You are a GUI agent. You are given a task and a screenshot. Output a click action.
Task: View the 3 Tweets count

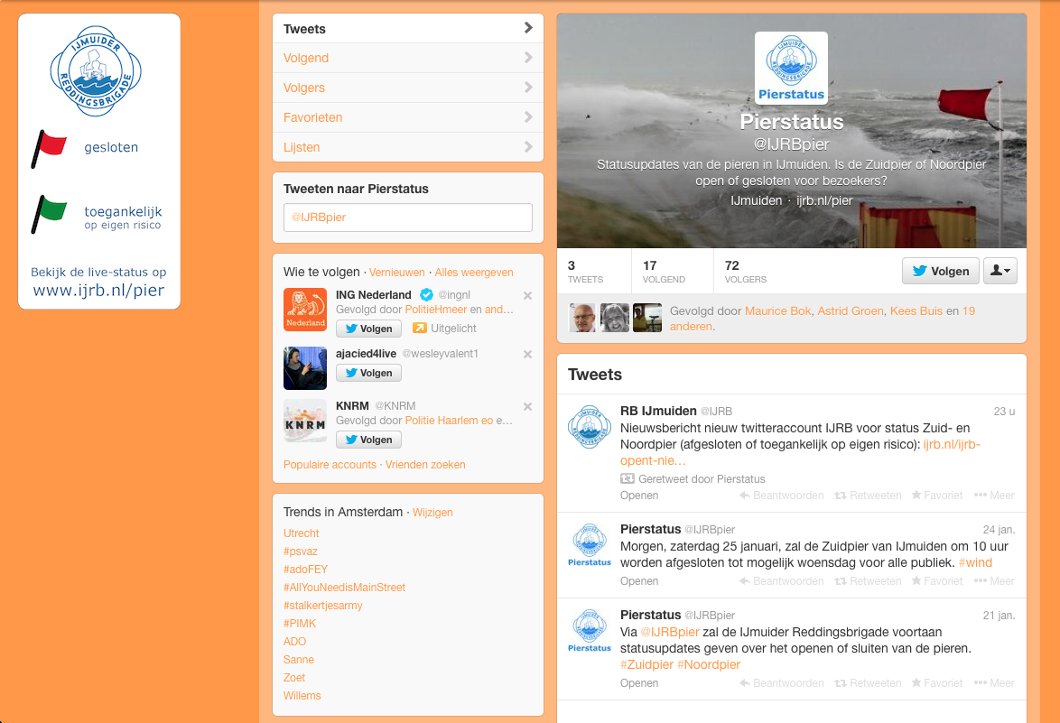[585, 272]
